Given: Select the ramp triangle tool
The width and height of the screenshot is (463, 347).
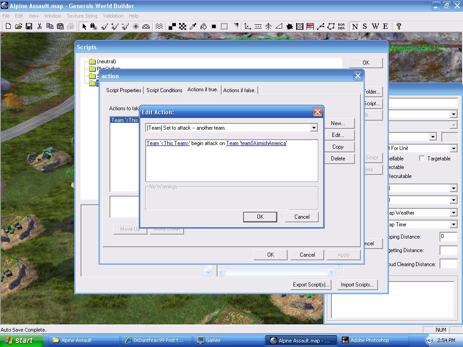Looking at the screenshot, I should (279, 26).
